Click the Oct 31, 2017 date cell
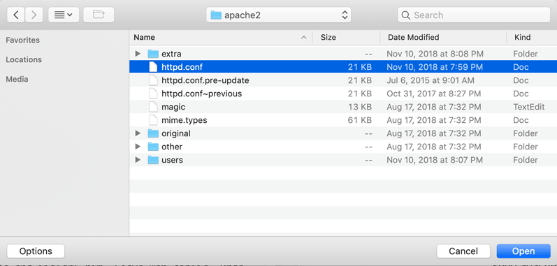This screenshot has height=266, width=557. click(x=434, y=94)
